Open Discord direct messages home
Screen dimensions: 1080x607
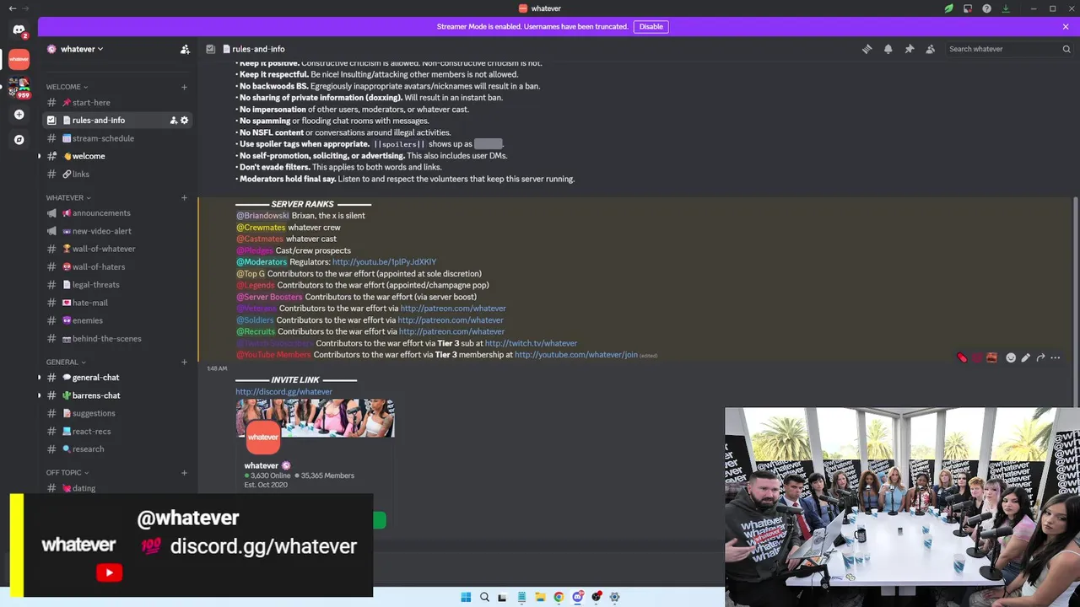19,31
